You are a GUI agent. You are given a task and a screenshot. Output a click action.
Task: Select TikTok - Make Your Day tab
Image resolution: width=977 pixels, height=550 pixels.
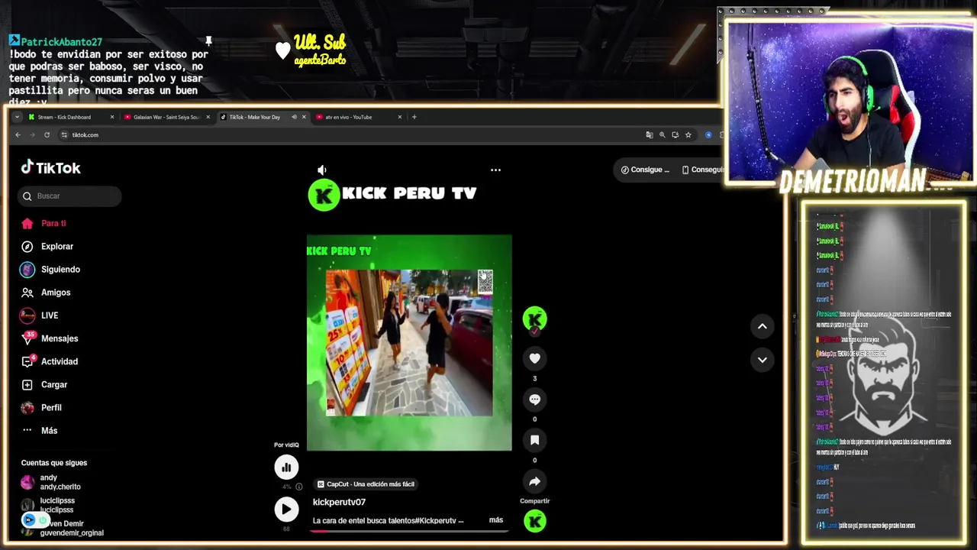click(255, 117)
